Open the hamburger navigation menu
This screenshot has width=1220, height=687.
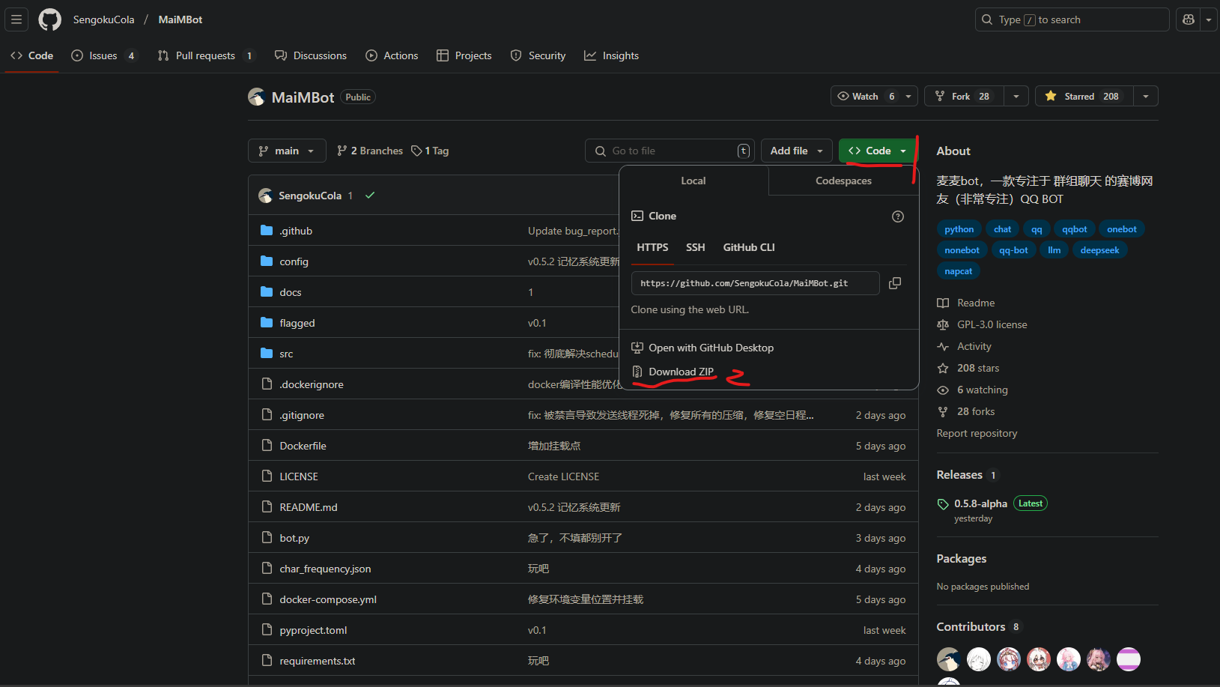(16, 19)
